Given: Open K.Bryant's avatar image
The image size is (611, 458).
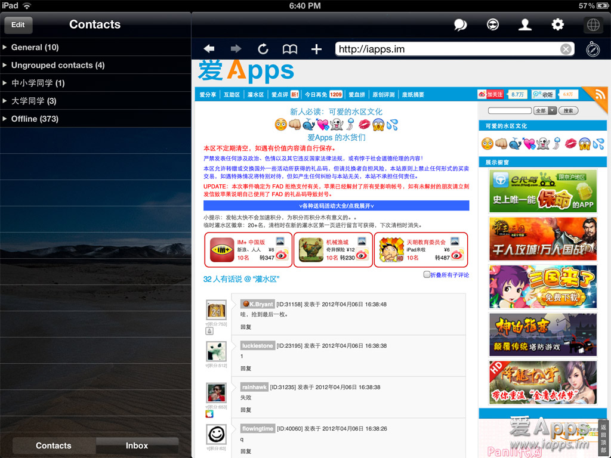Looking at the screenshot, I should click(216, 310).
